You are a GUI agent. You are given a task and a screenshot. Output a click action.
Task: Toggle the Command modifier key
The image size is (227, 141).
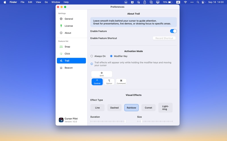pyautogui.click(x=121, y=82)
